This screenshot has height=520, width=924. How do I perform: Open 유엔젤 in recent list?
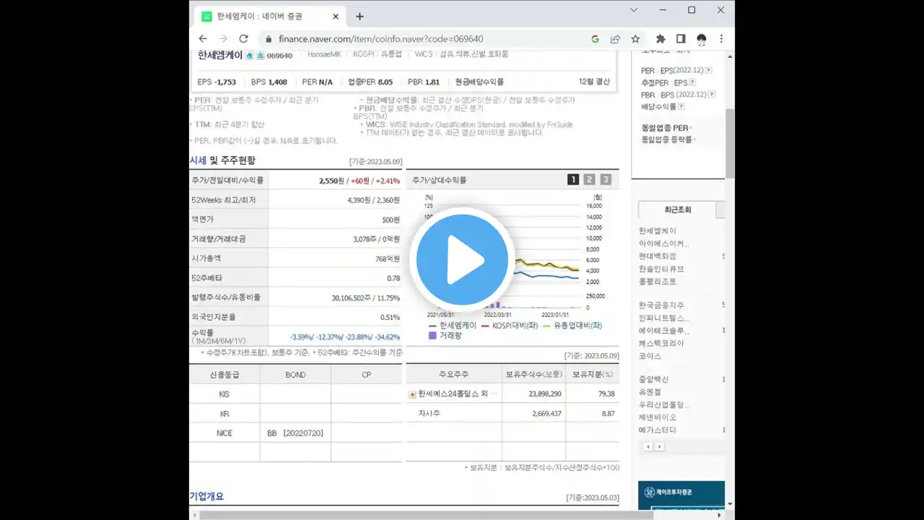pos(650,392)
